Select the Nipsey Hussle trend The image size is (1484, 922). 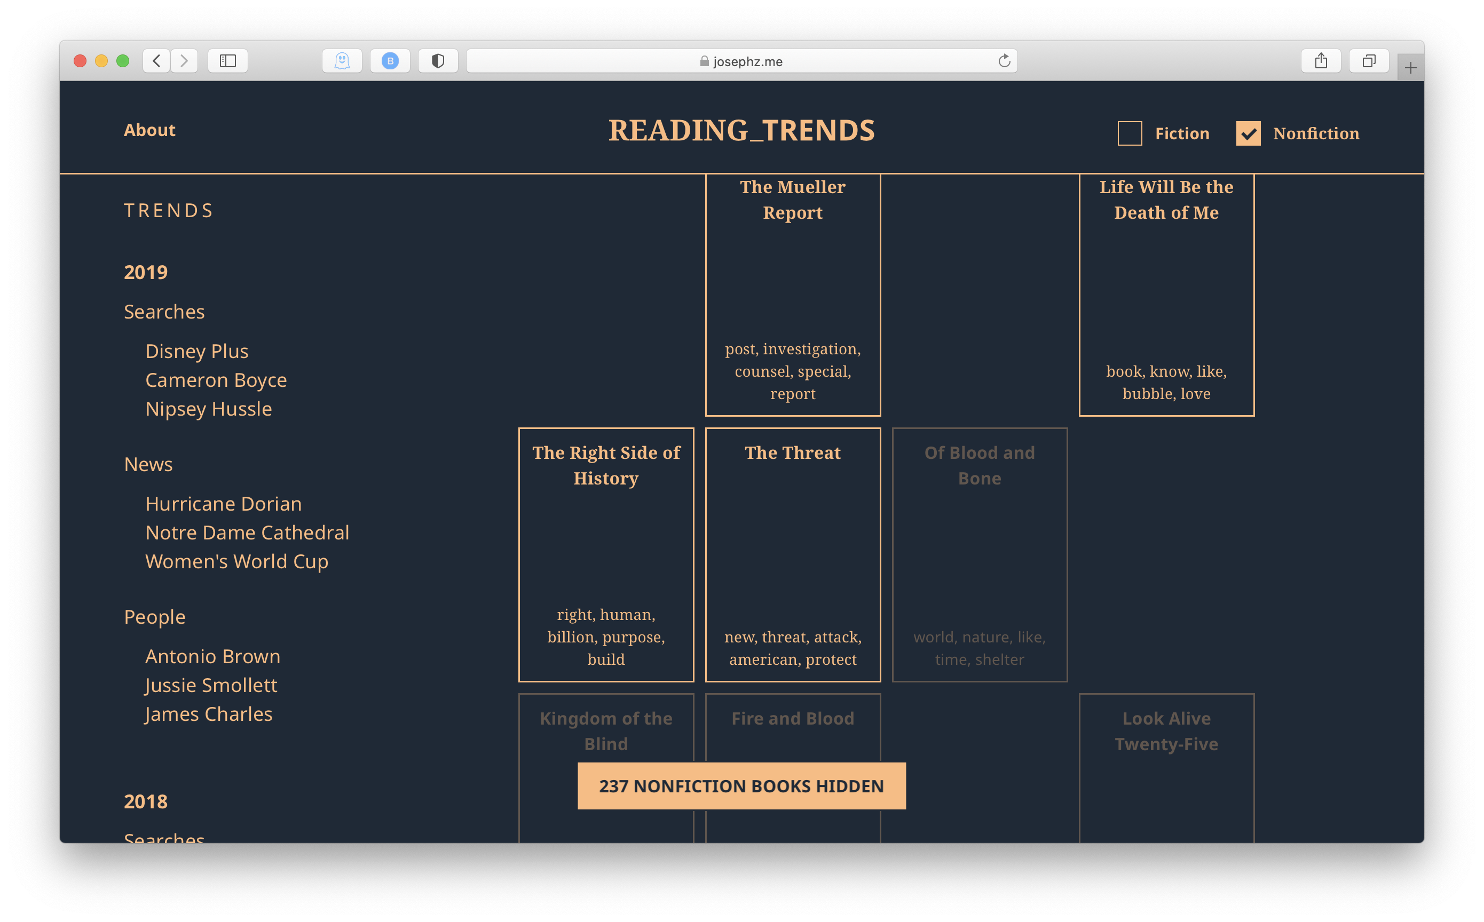(209, 409)
